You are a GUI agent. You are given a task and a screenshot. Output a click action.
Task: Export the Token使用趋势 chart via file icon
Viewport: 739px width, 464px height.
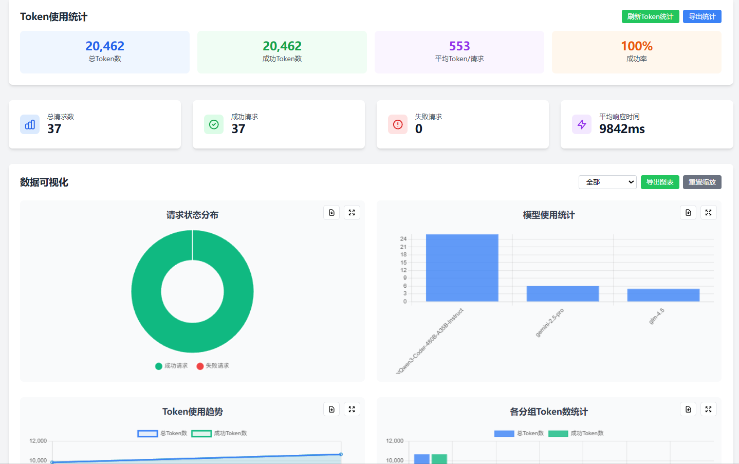coord(331,409)
